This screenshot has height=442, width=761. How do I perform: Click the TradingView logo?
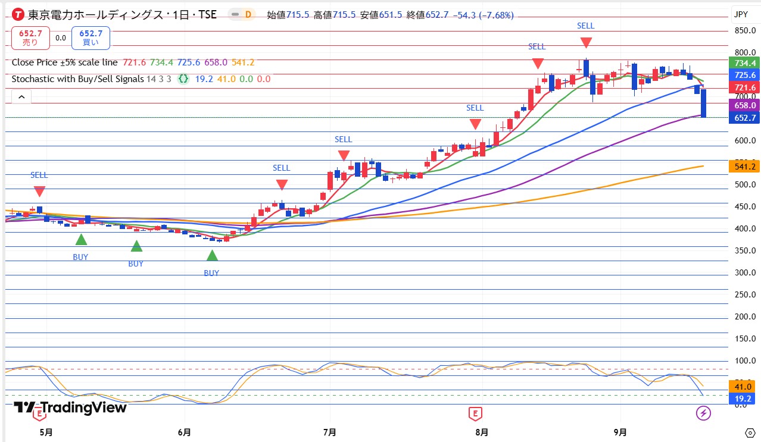pyautogui.click(x=70, y=407)
